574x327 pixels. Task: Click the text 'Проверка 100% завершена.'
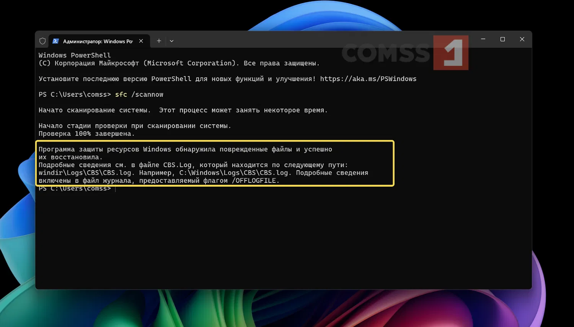pos(87,134)
